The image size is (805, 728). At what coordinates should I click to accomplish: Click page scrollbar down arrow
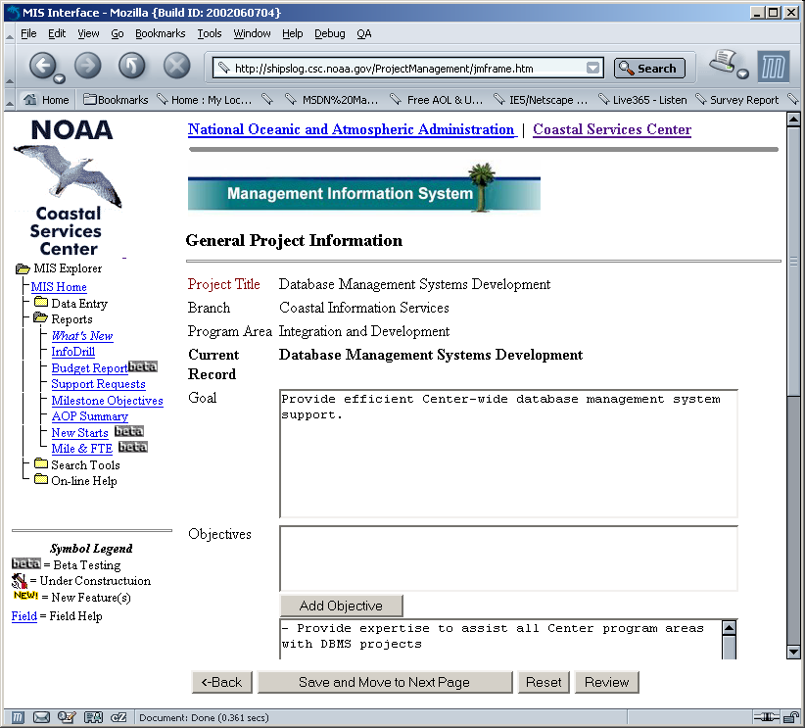pos(793,652)
